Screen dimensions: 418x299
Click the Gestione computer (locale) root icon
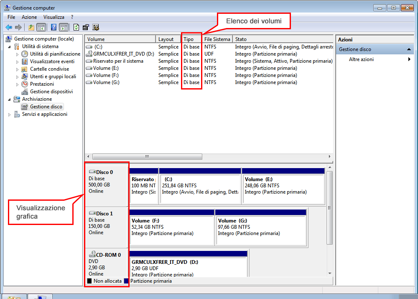(x=9, y=39)
